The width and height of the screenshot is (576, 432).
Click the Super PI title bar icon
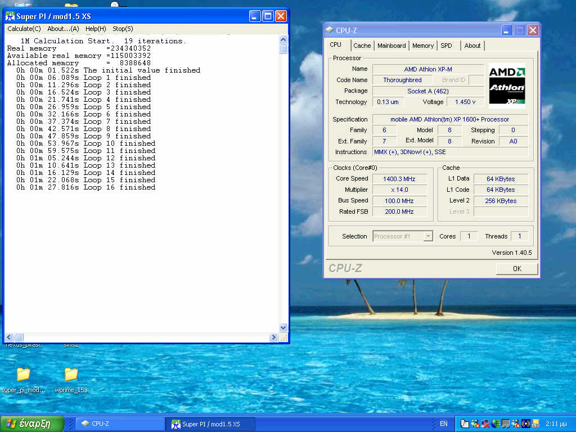coord(10,16)
